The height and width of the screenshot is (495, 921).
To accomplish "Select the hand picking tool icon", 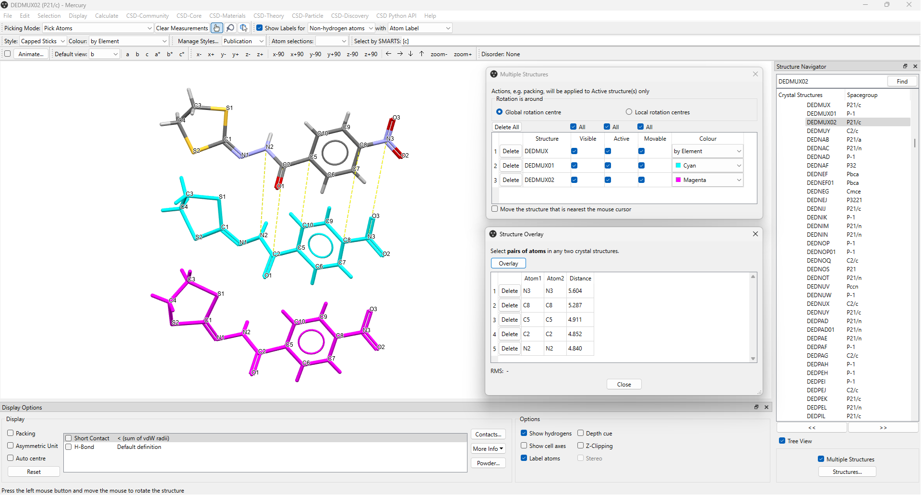I will tap(217, 28).
